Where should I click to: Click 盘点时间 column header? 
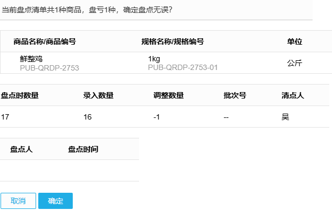(x=83, y=149)
